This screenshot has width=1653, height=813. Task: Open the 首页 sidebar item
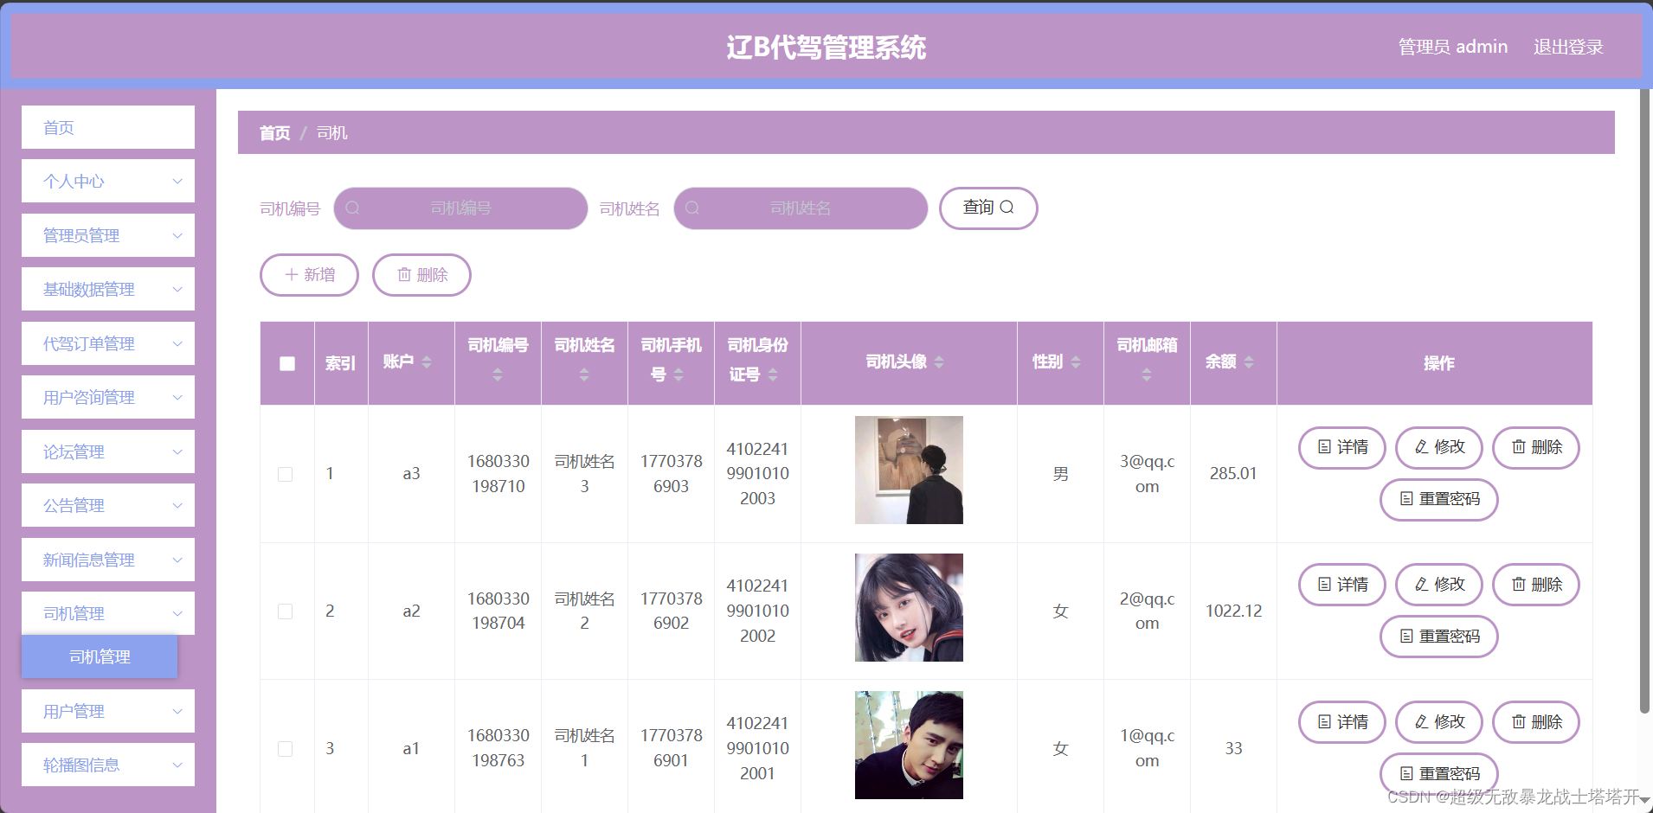click(x=108, y=127)
